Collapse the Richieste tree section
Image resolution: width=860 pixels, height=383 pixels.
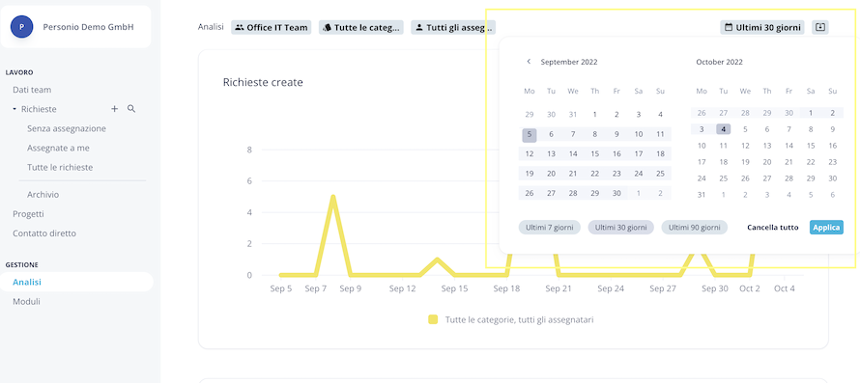14,109
